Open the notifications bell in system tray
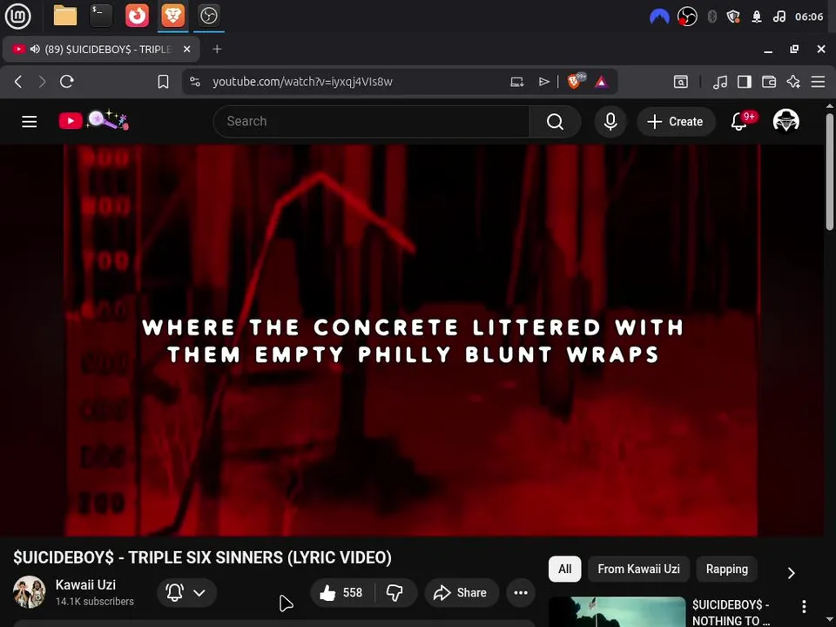The width and height of the screenshot is (836, 627). [x=757, y=17]
